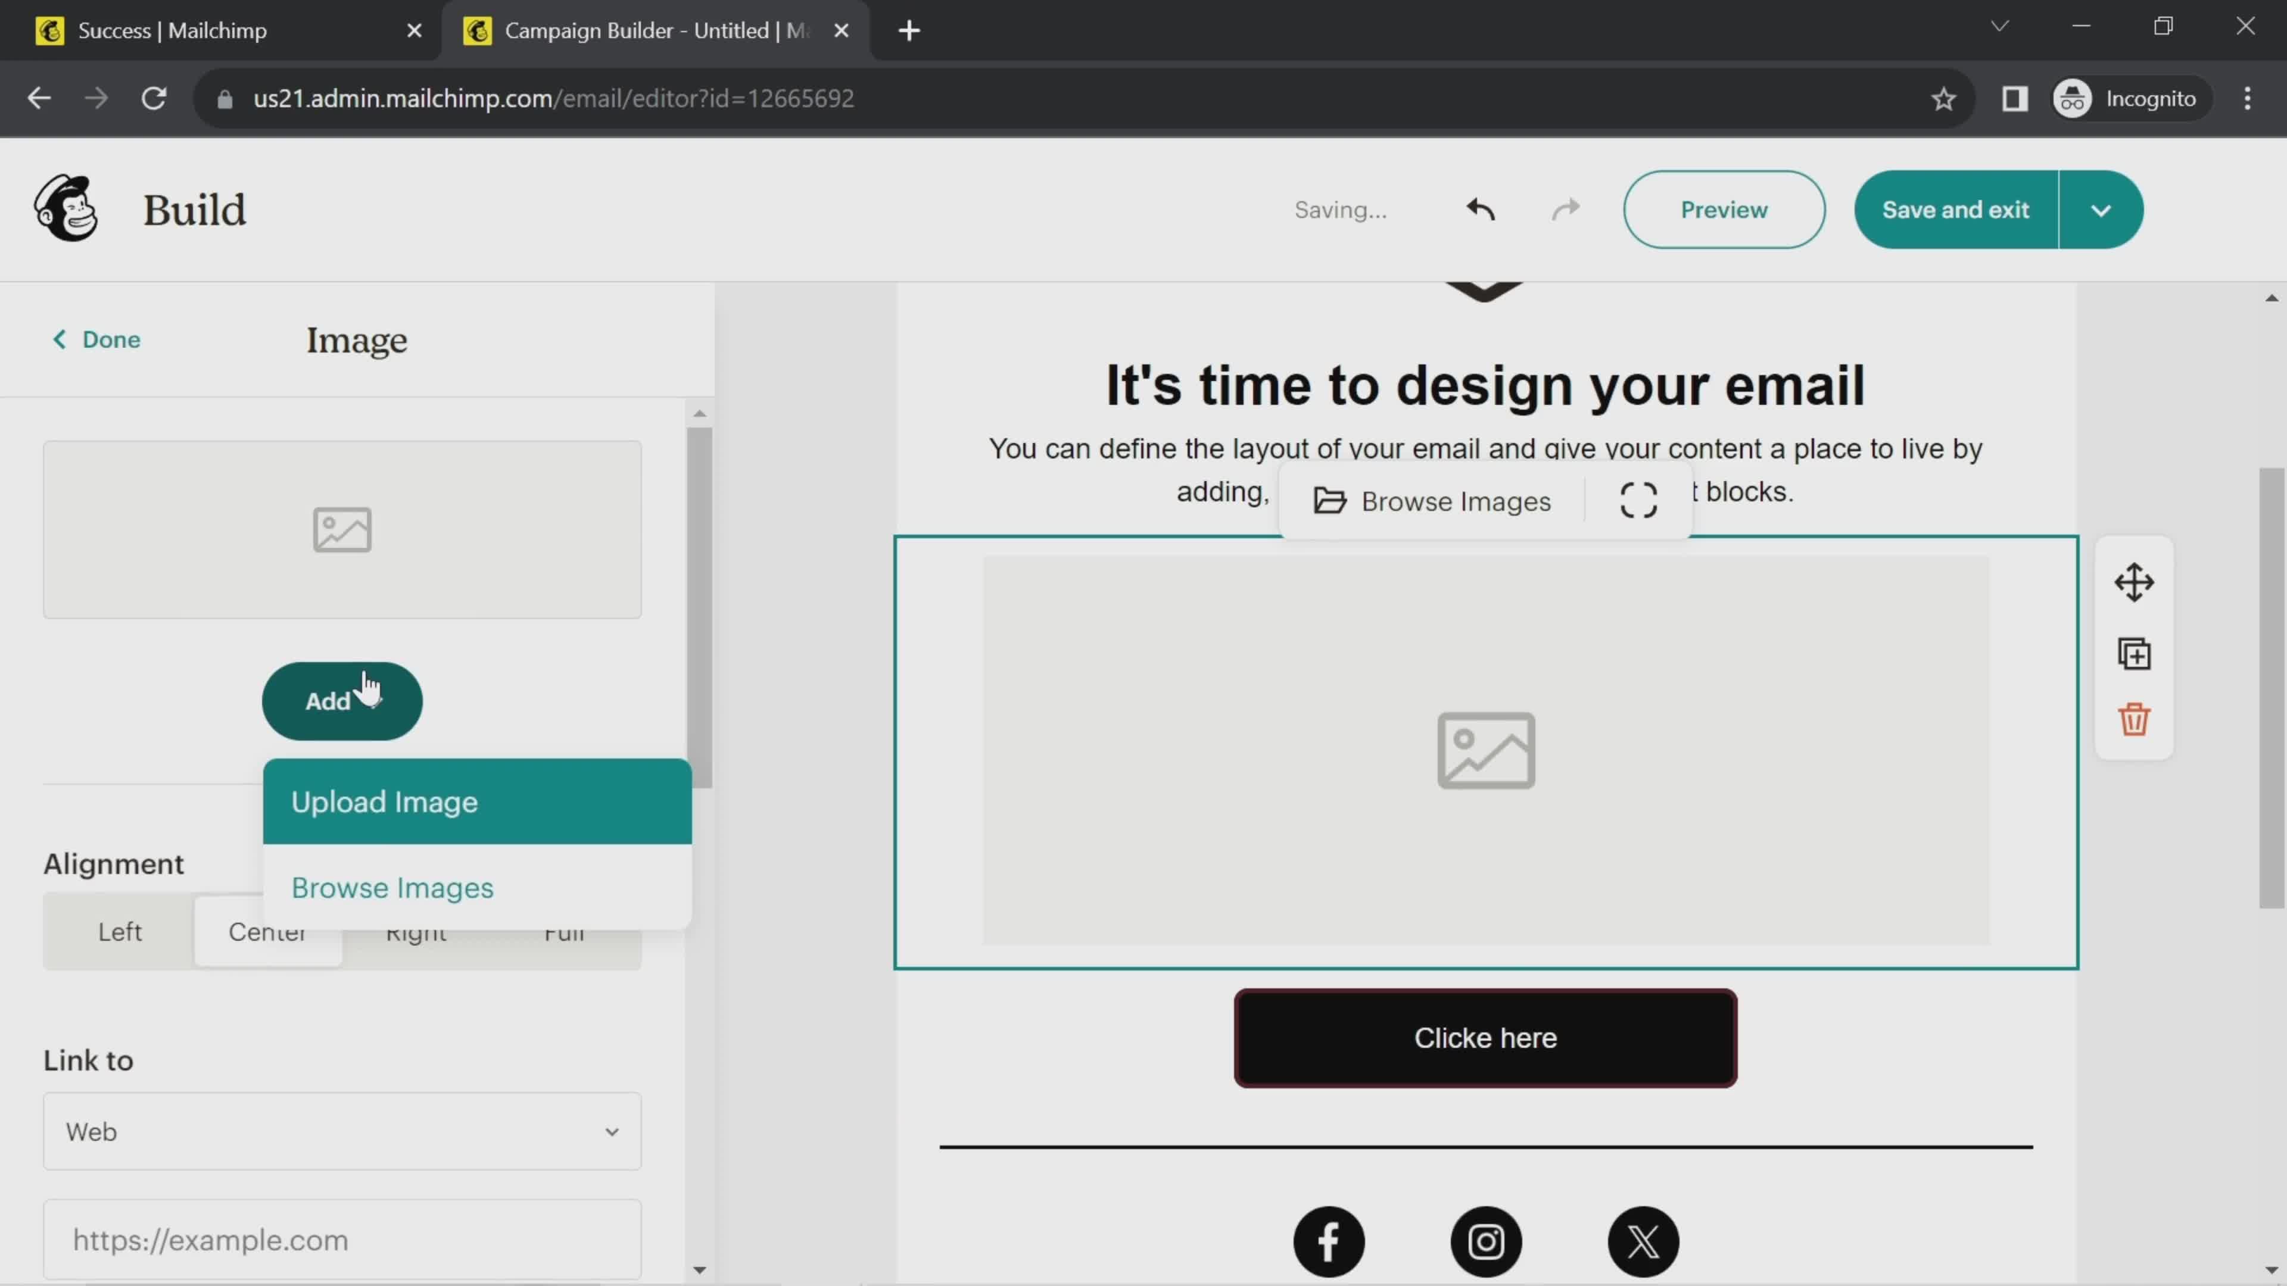Select Center alignment option
Image resolution: width=2287 pixels, height=1286 pixels.
[267, 931]
